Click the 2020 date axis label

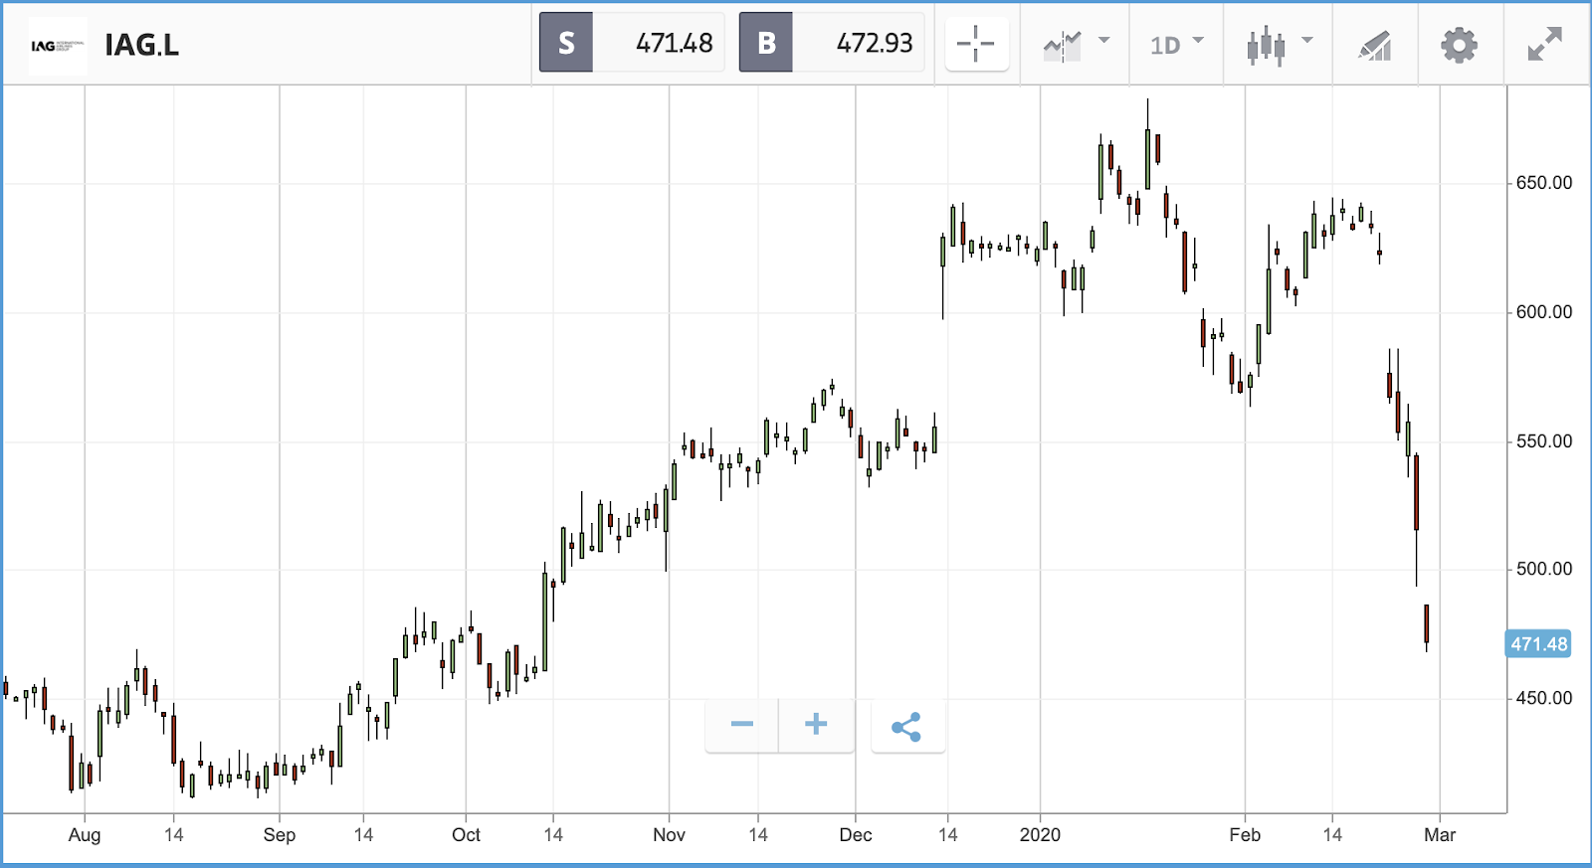(1040, 835)
